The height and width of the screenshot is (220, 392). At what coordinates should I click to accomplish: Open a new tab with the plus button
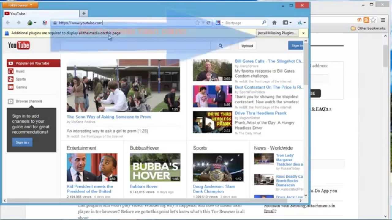pyautogui.click(x=84, y=13)
